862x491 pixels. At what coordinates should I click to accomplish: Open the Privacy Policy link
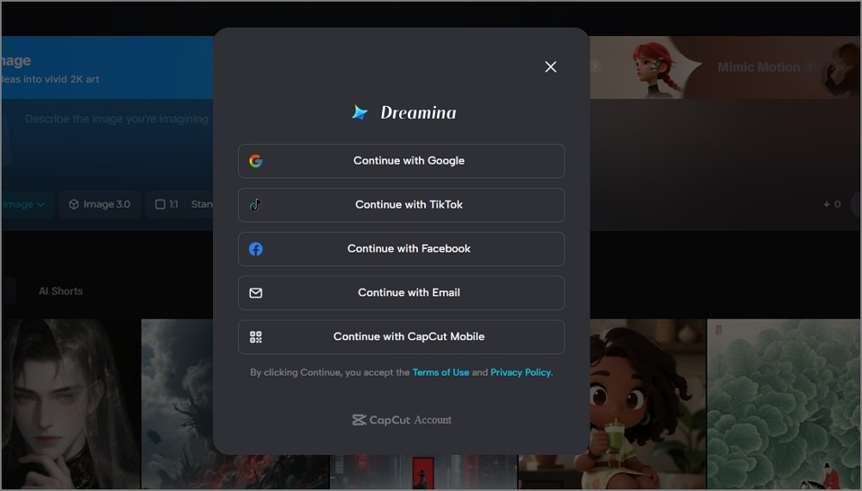coord(521,372)
